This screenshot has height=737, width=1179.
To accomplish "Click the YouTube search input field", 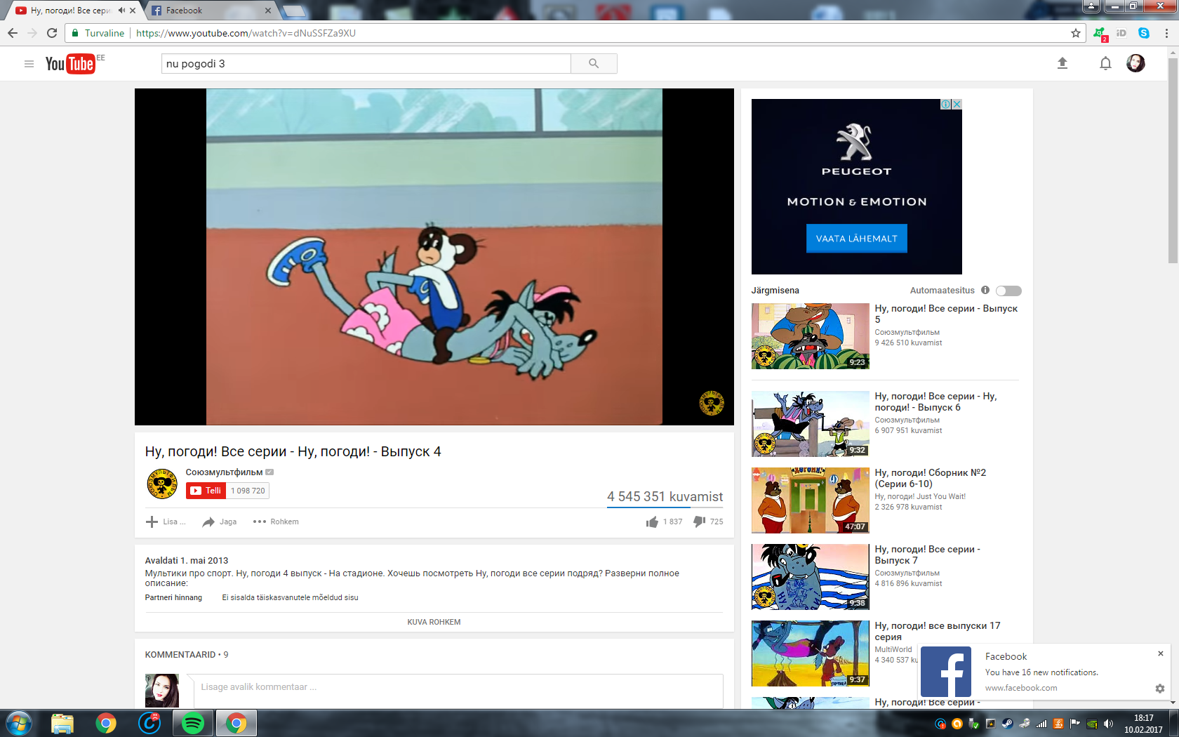I will (366, 64).
